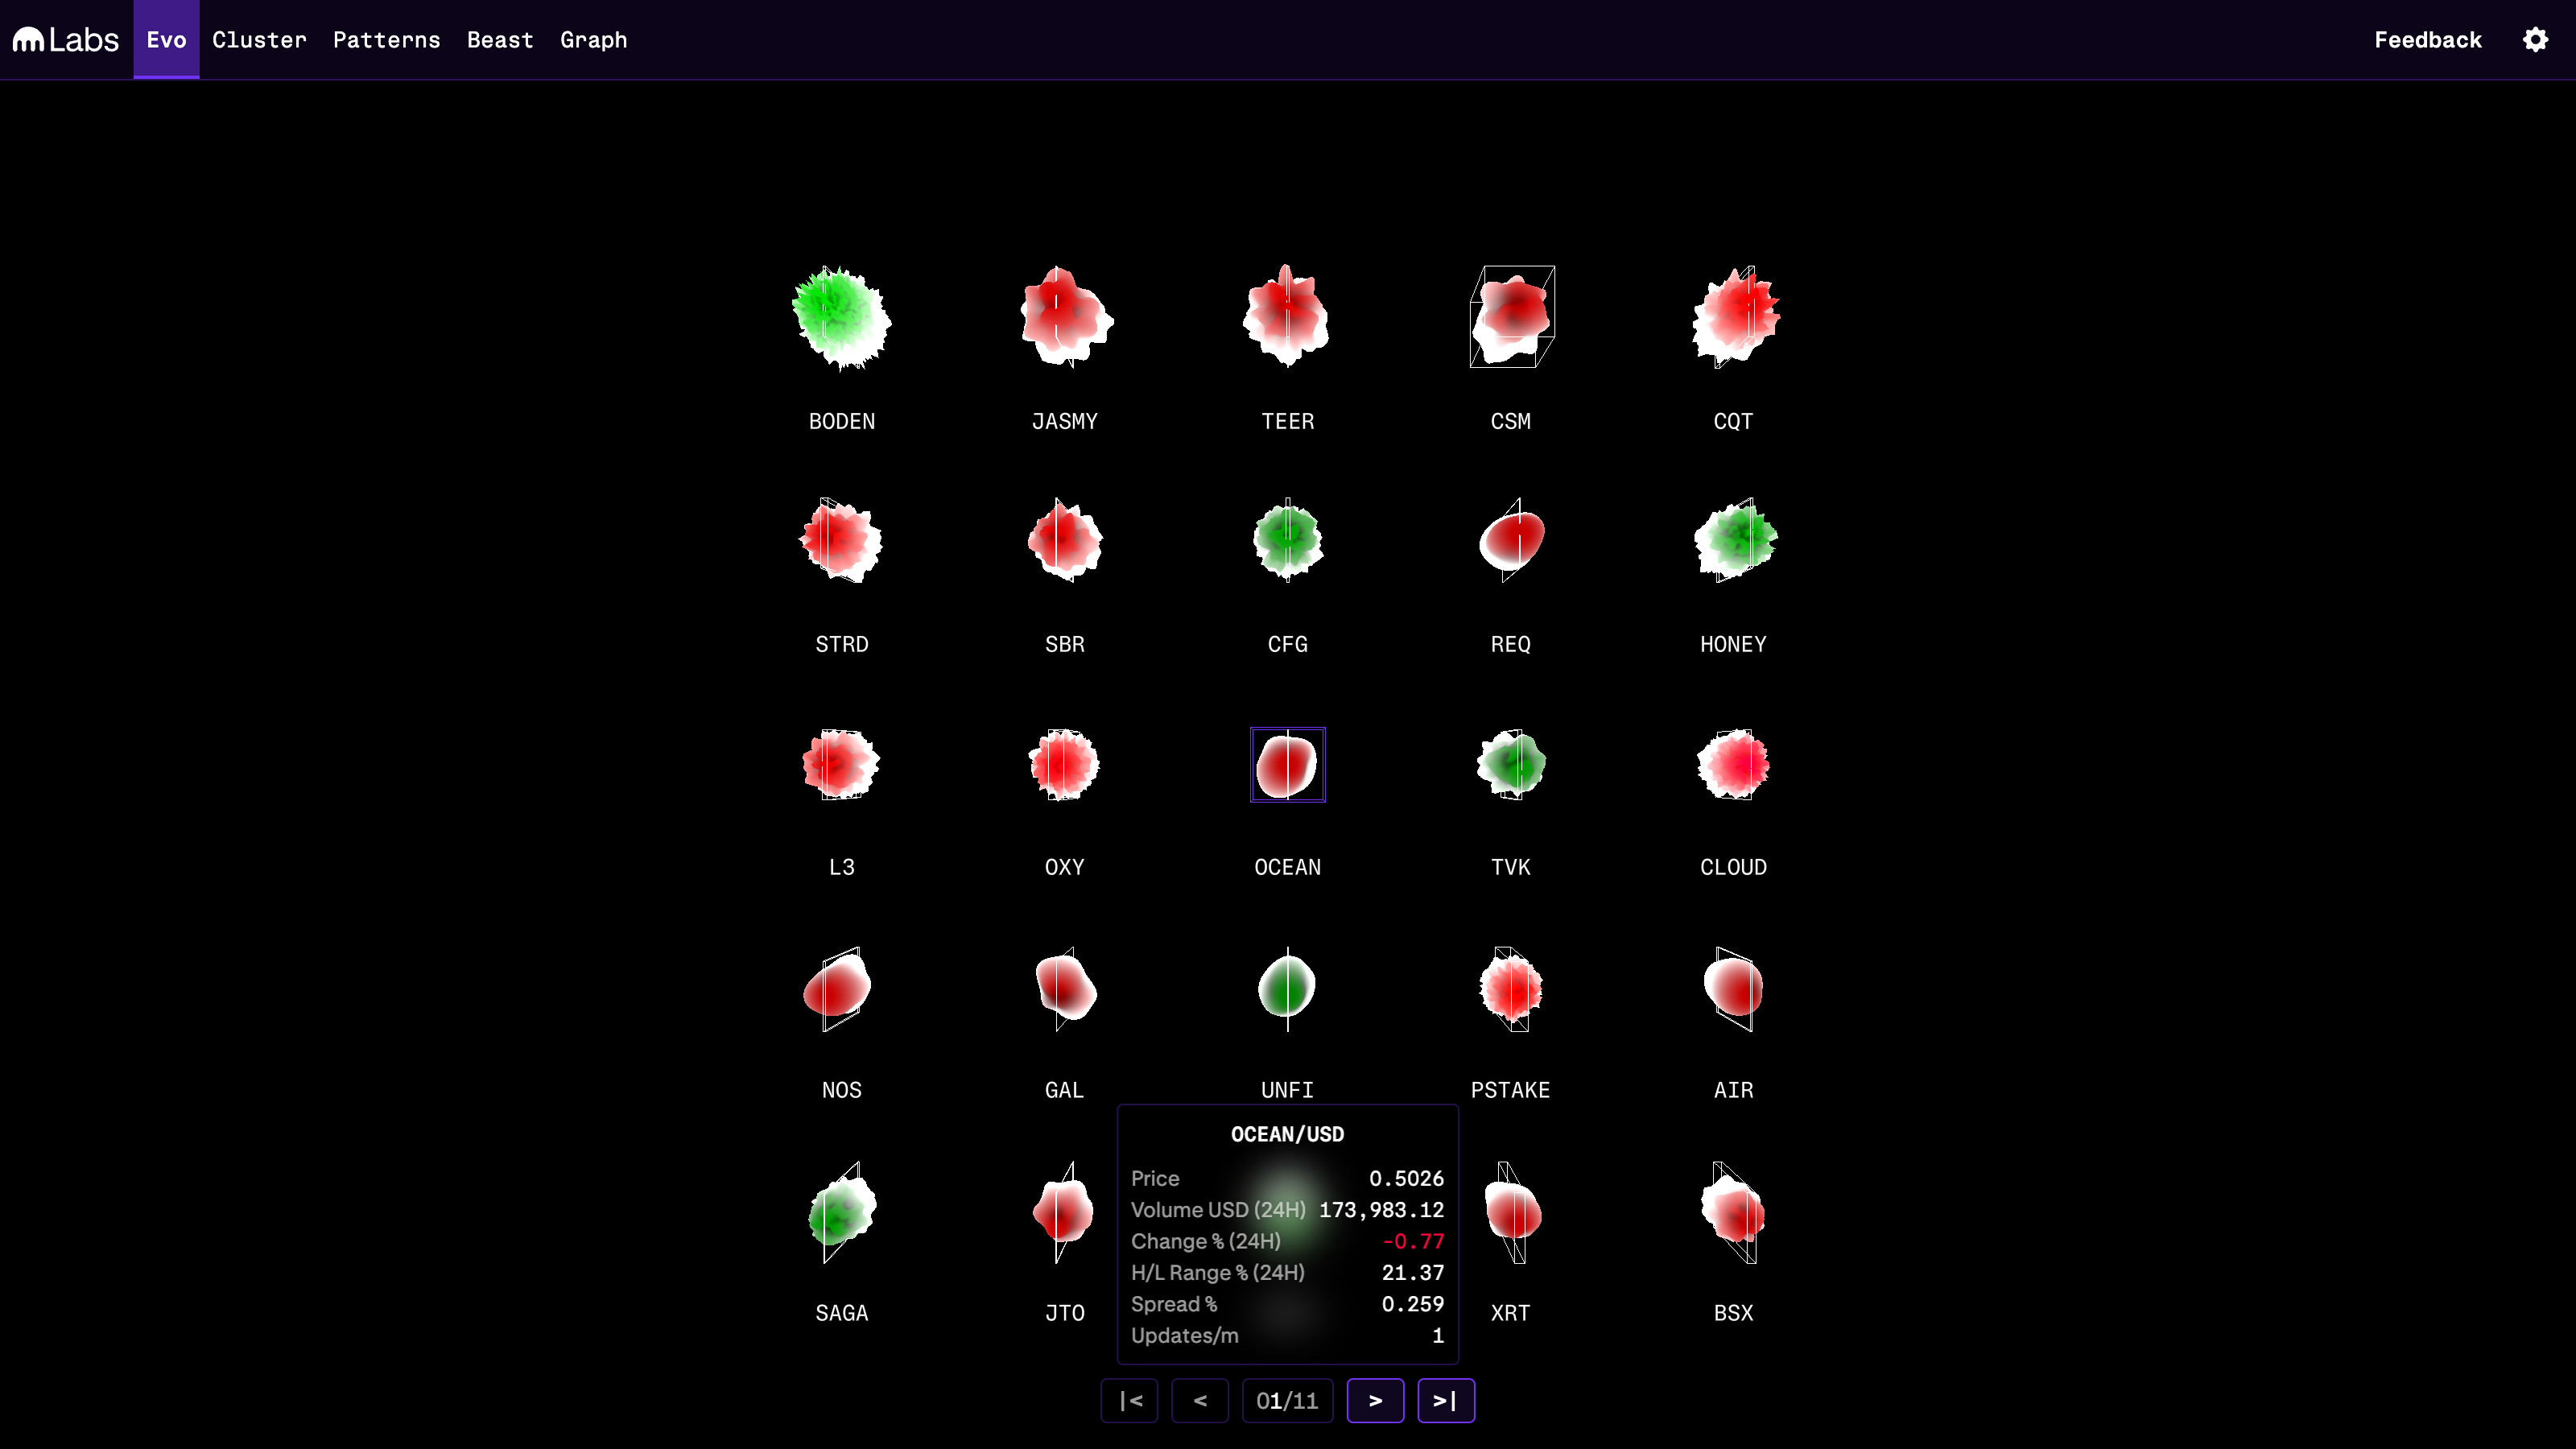Image resolution: width=2576 pixels, height=1449 pixels.
Task: Select the TVK blob icon
Action: pos(1511,765)
